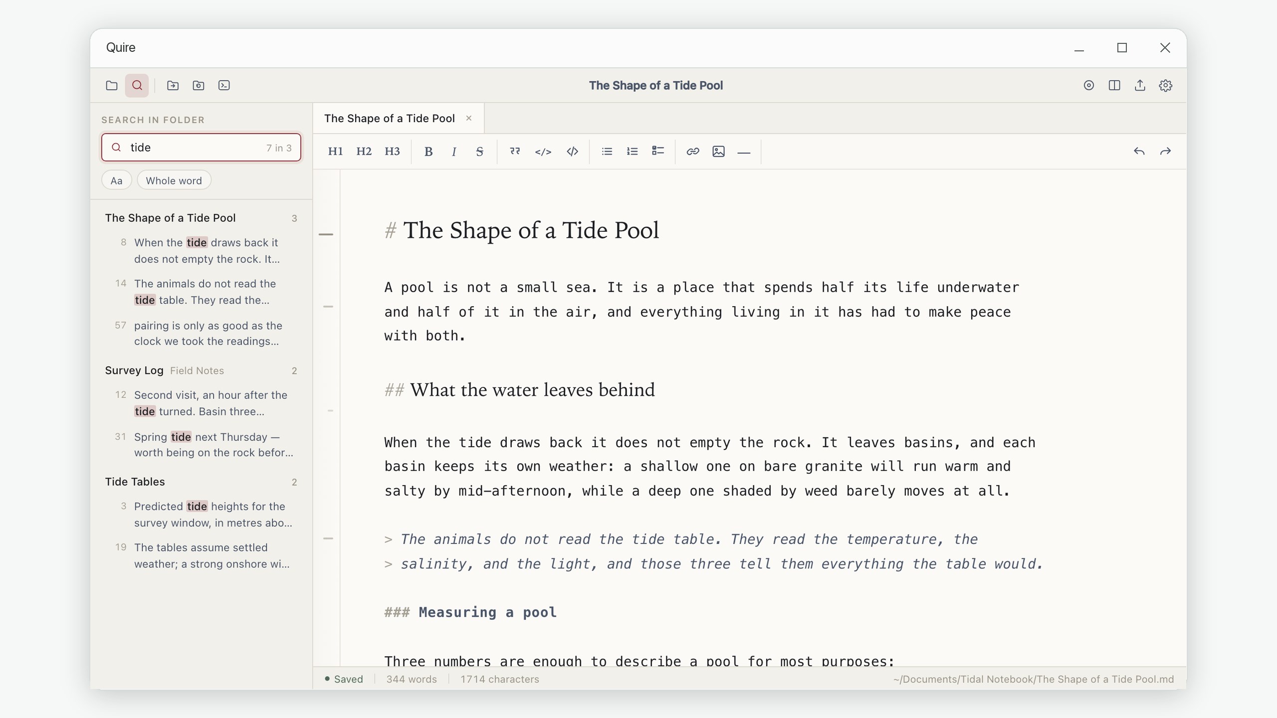Click the Saved status indicator
The height and width of the screenshot is (718, 1277).
pyautogui.click(x=344, y=679)
